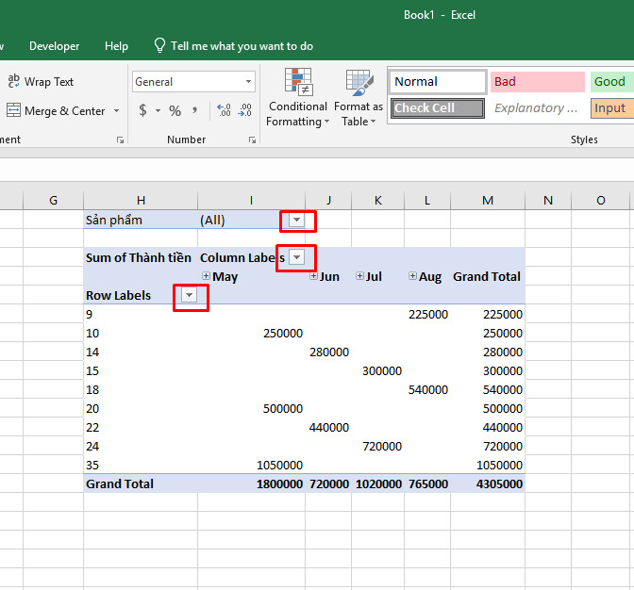Open the Number format dialog launcher
The image size is (634, 590).
click(252, 140)
